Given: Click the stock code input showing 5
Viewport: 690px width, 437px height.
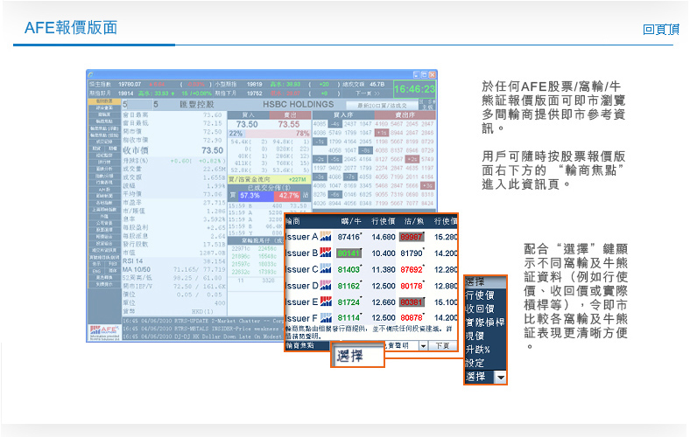Looking at the screenshot, I should (136, 105).
